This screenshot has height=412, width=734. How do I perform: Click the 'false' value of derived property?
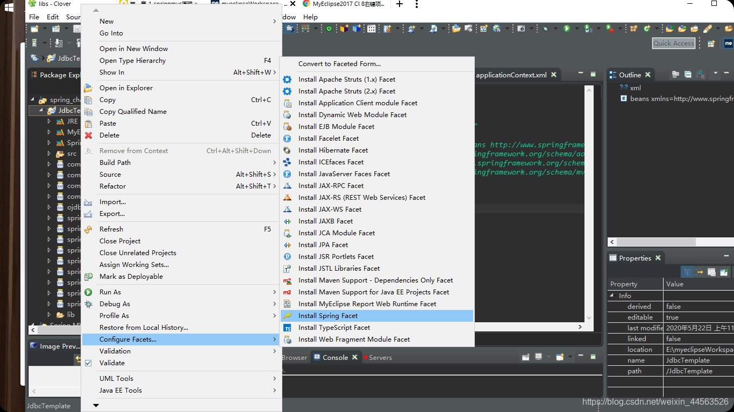pyautogui.click(x=673, y=307)
